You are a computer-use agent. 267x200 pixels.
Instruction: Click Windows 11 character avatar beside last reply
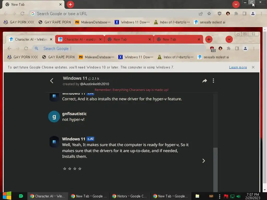point(54,142)
